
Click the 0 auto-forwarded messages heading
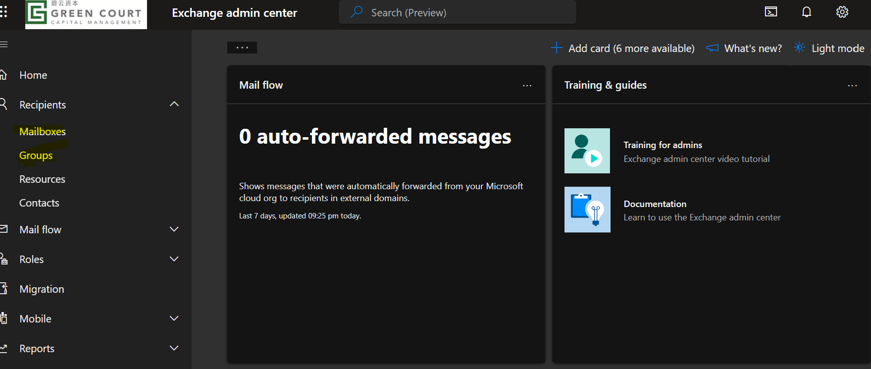[x=375, y=137]
